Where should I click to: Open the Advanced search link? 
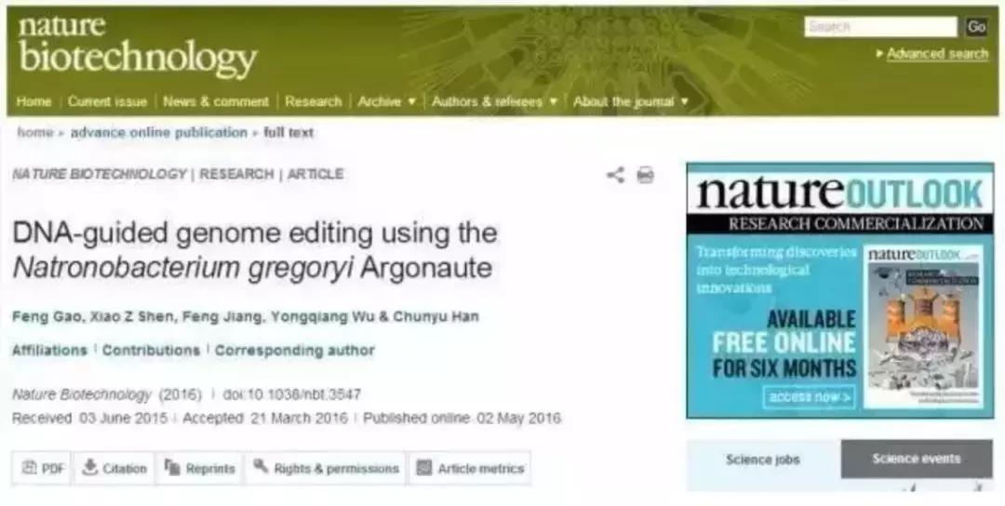pyautogui.click(x=937, y=54)
